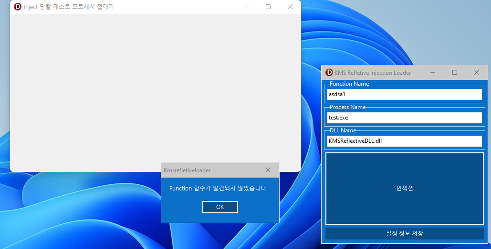Click the KMS Refletive Injection Loader app icon
The image size is (491, 249).
pos(329,72)
